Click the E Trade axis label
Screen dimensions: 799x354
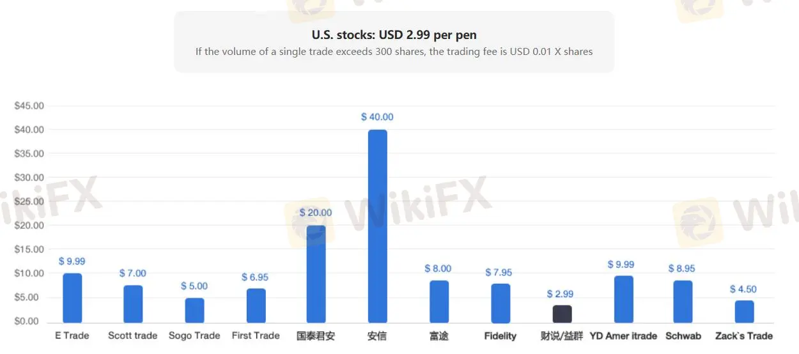pyautogui.click(x=72, y=336)
